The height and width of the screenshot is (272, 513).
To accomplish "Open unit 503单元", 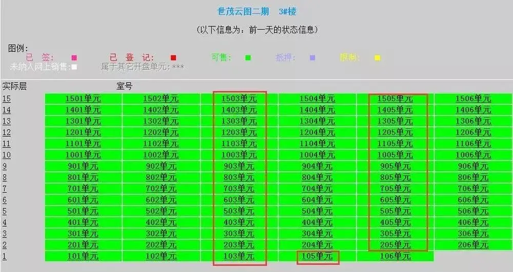I will tap(239, 211).
